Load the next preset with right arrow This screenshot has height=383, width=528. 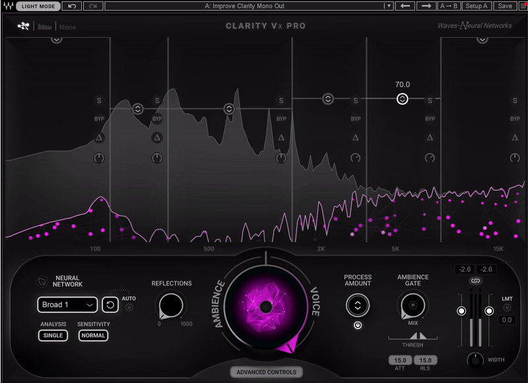tap(426, 6)
